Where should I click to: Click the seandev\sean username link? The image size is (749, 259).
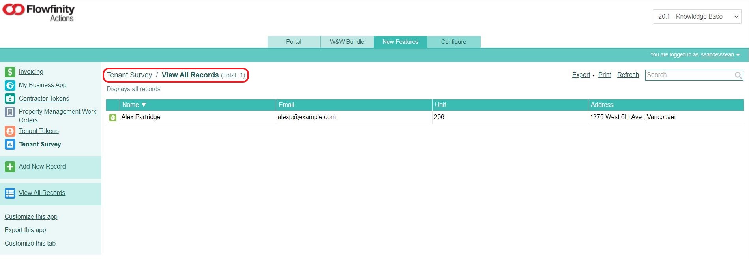717,55
